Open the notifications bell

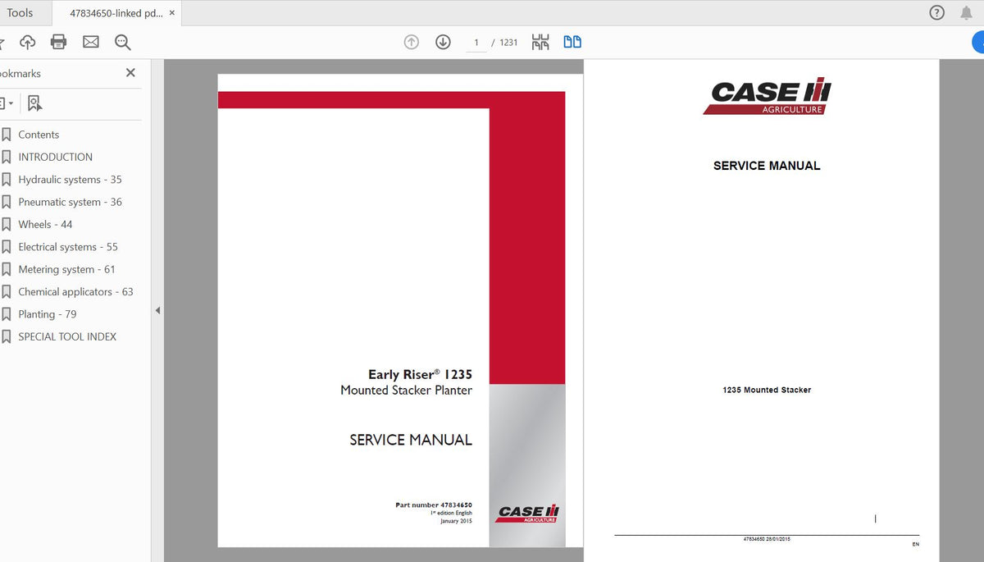coord(966,12)
